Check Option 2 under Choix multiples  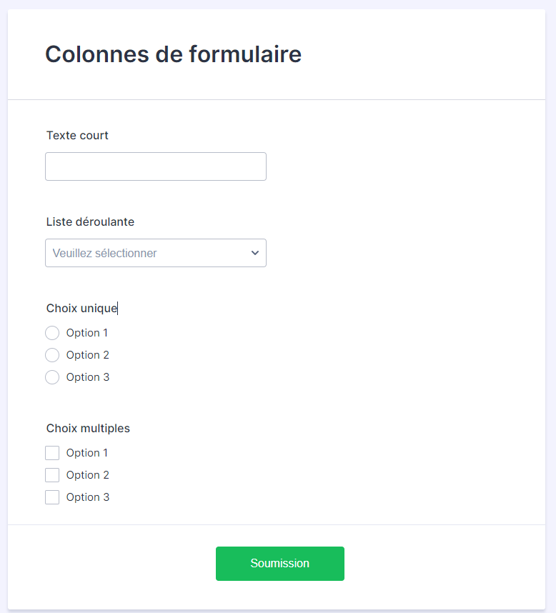point(52,475)
